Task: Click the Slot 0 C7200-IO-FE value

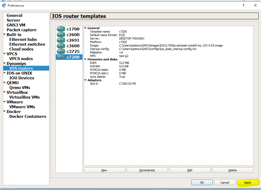Action: 128,84
